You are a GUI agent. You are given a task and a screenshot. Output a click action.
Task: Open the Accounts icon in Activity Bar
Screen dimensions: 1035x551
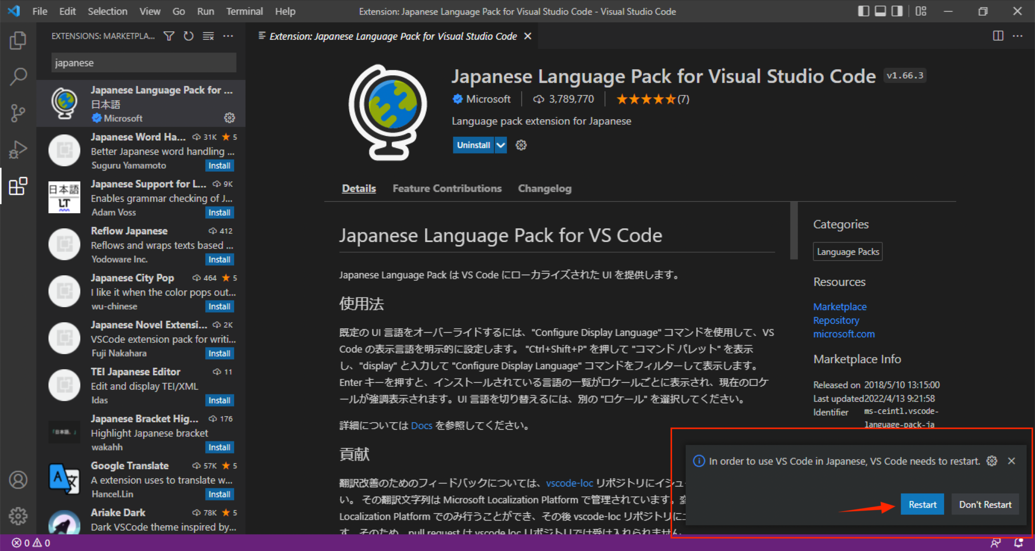tap(18, 480)
